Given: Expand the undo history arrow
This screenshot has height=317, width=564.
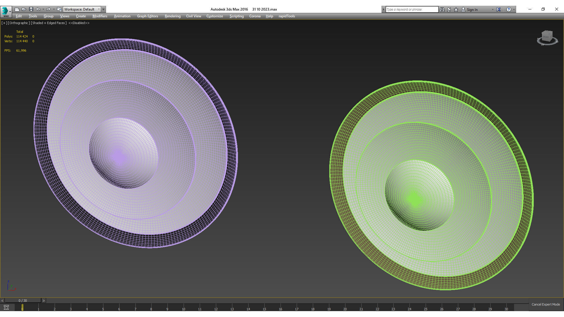Looking at the screenshot, I should pos(43,9).
